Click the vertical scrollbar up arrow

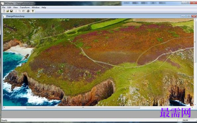(195, 20)
